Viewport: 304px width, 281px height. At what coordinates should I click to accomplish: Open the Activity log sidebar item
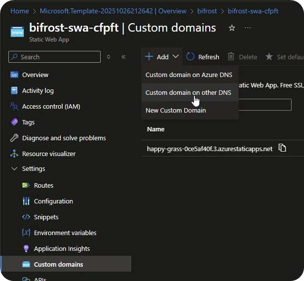38,91
